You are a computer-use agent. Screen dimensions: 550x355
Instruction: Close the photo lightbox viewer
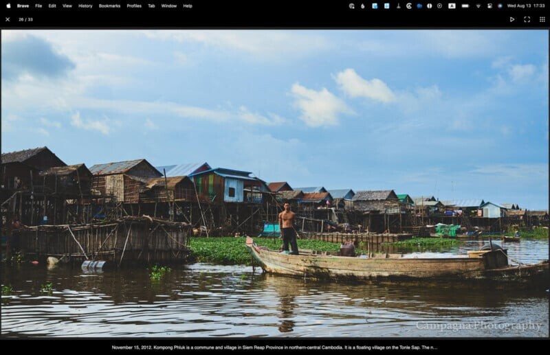[8, 19]
